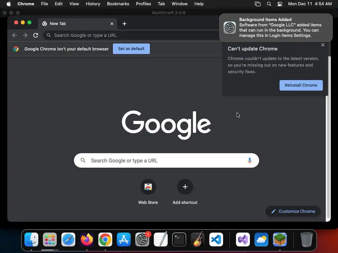
Task: Set Chrome as default browser
Action: (x=131, y=49)
